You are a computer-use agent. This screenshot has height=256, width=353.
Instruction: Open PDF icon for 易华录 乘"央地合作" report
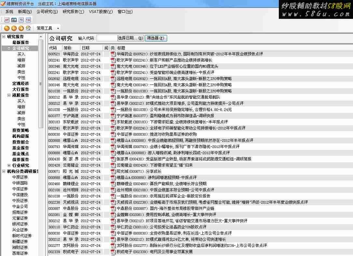coord(113,97)
